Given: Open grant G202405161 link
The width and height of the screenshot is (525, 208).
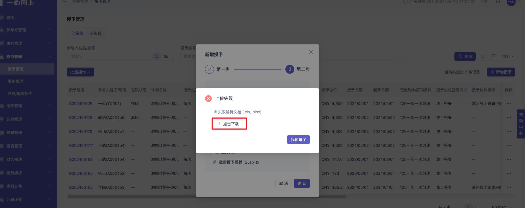Looking at the screenshot, I should [x=80, y=159].
